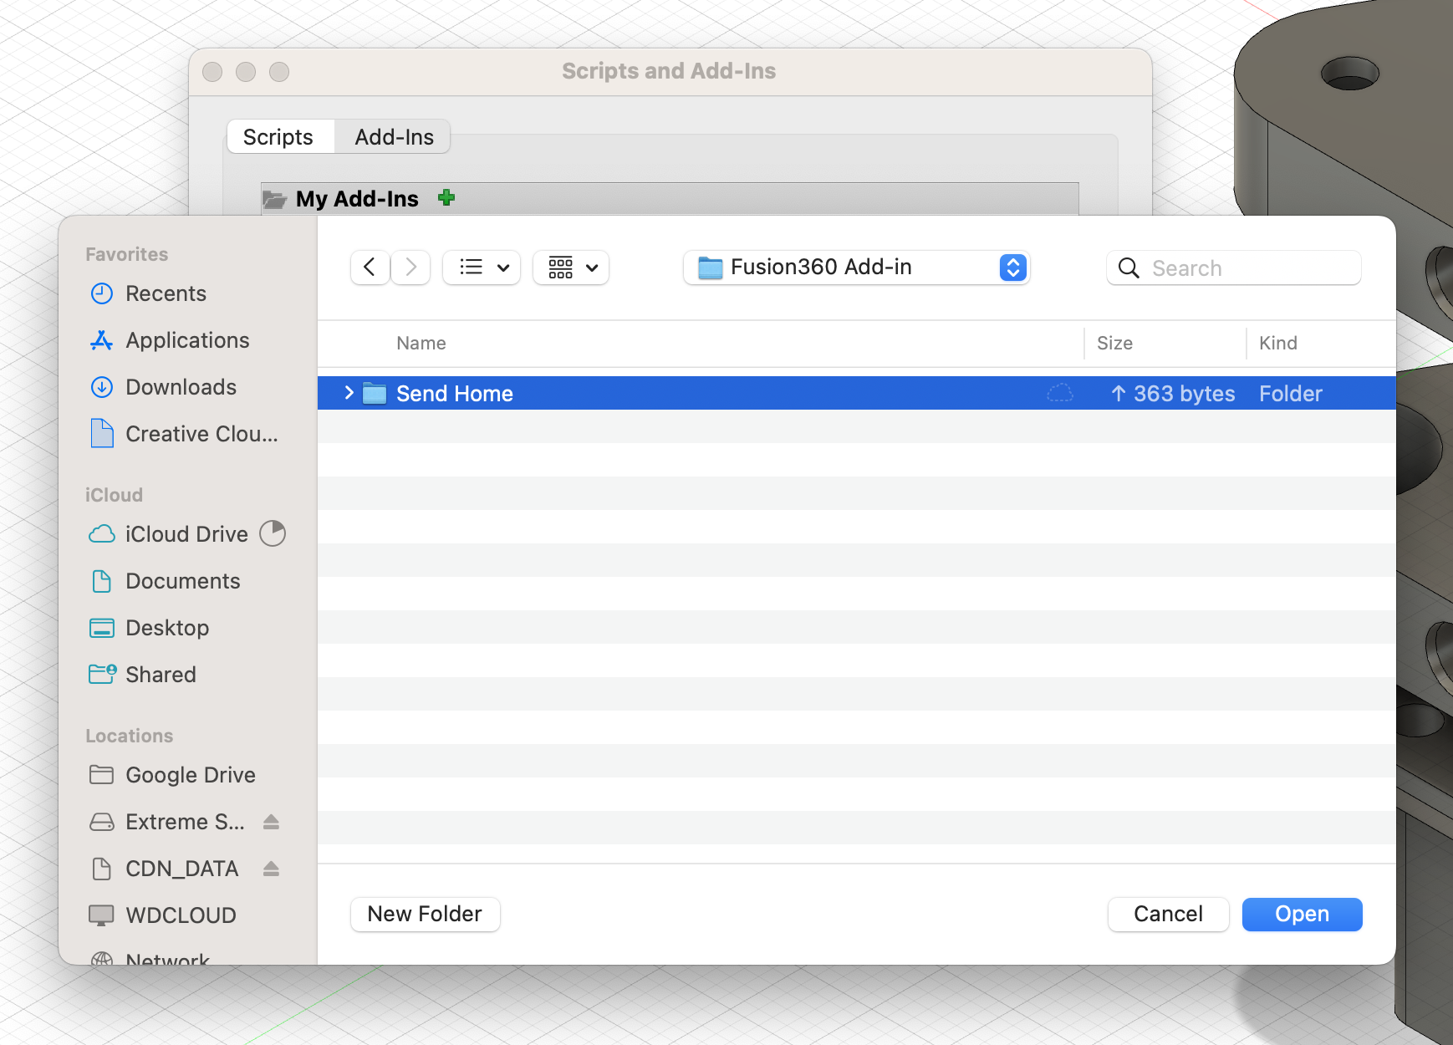Sort by the Size column header

(x=1114, y=344)
